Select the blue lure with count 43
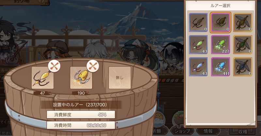This screenshot has height=136, width=261. pyautogui.click(x=198, y=67)
